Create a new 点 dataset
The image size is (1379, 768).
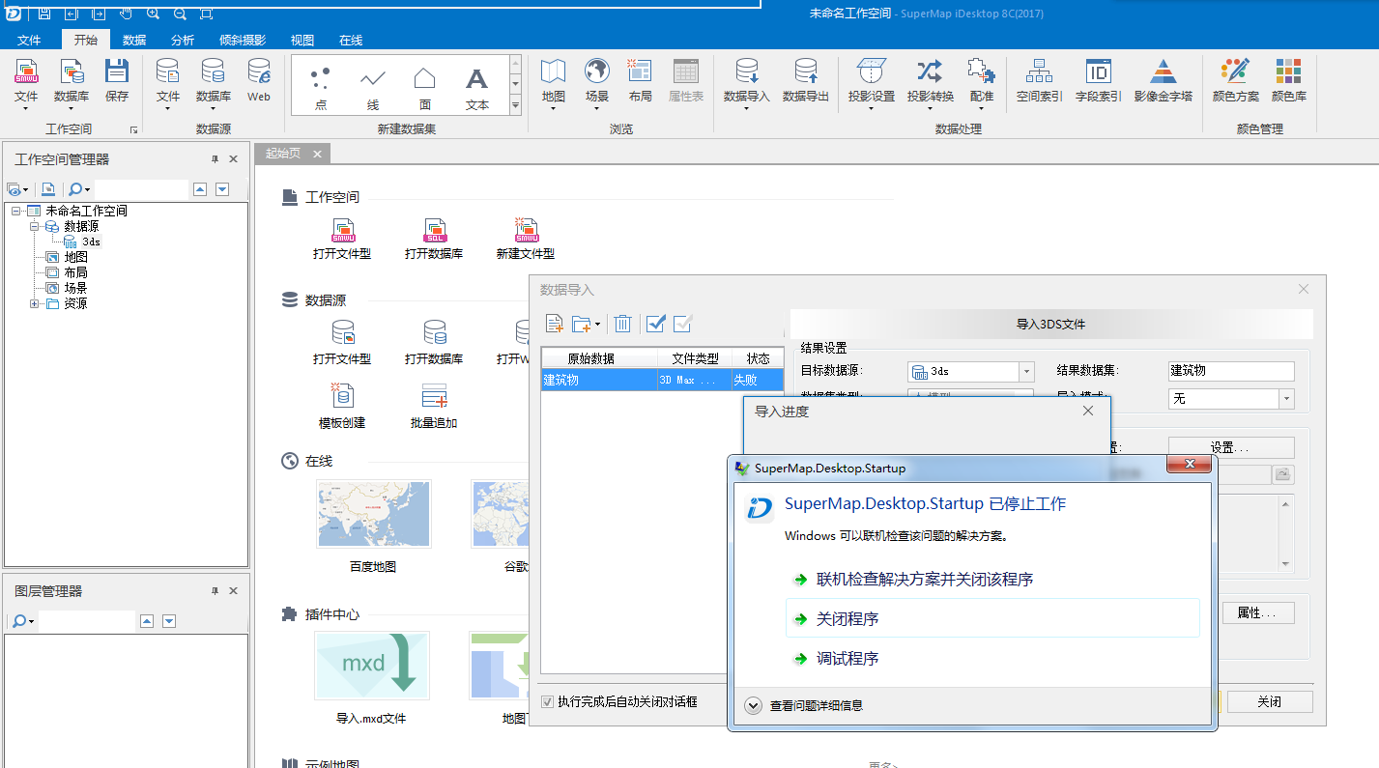(321, 86)
